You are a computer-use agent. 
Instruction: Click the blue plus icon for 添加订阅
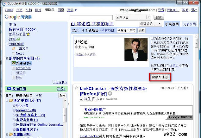tap(9, 89)
